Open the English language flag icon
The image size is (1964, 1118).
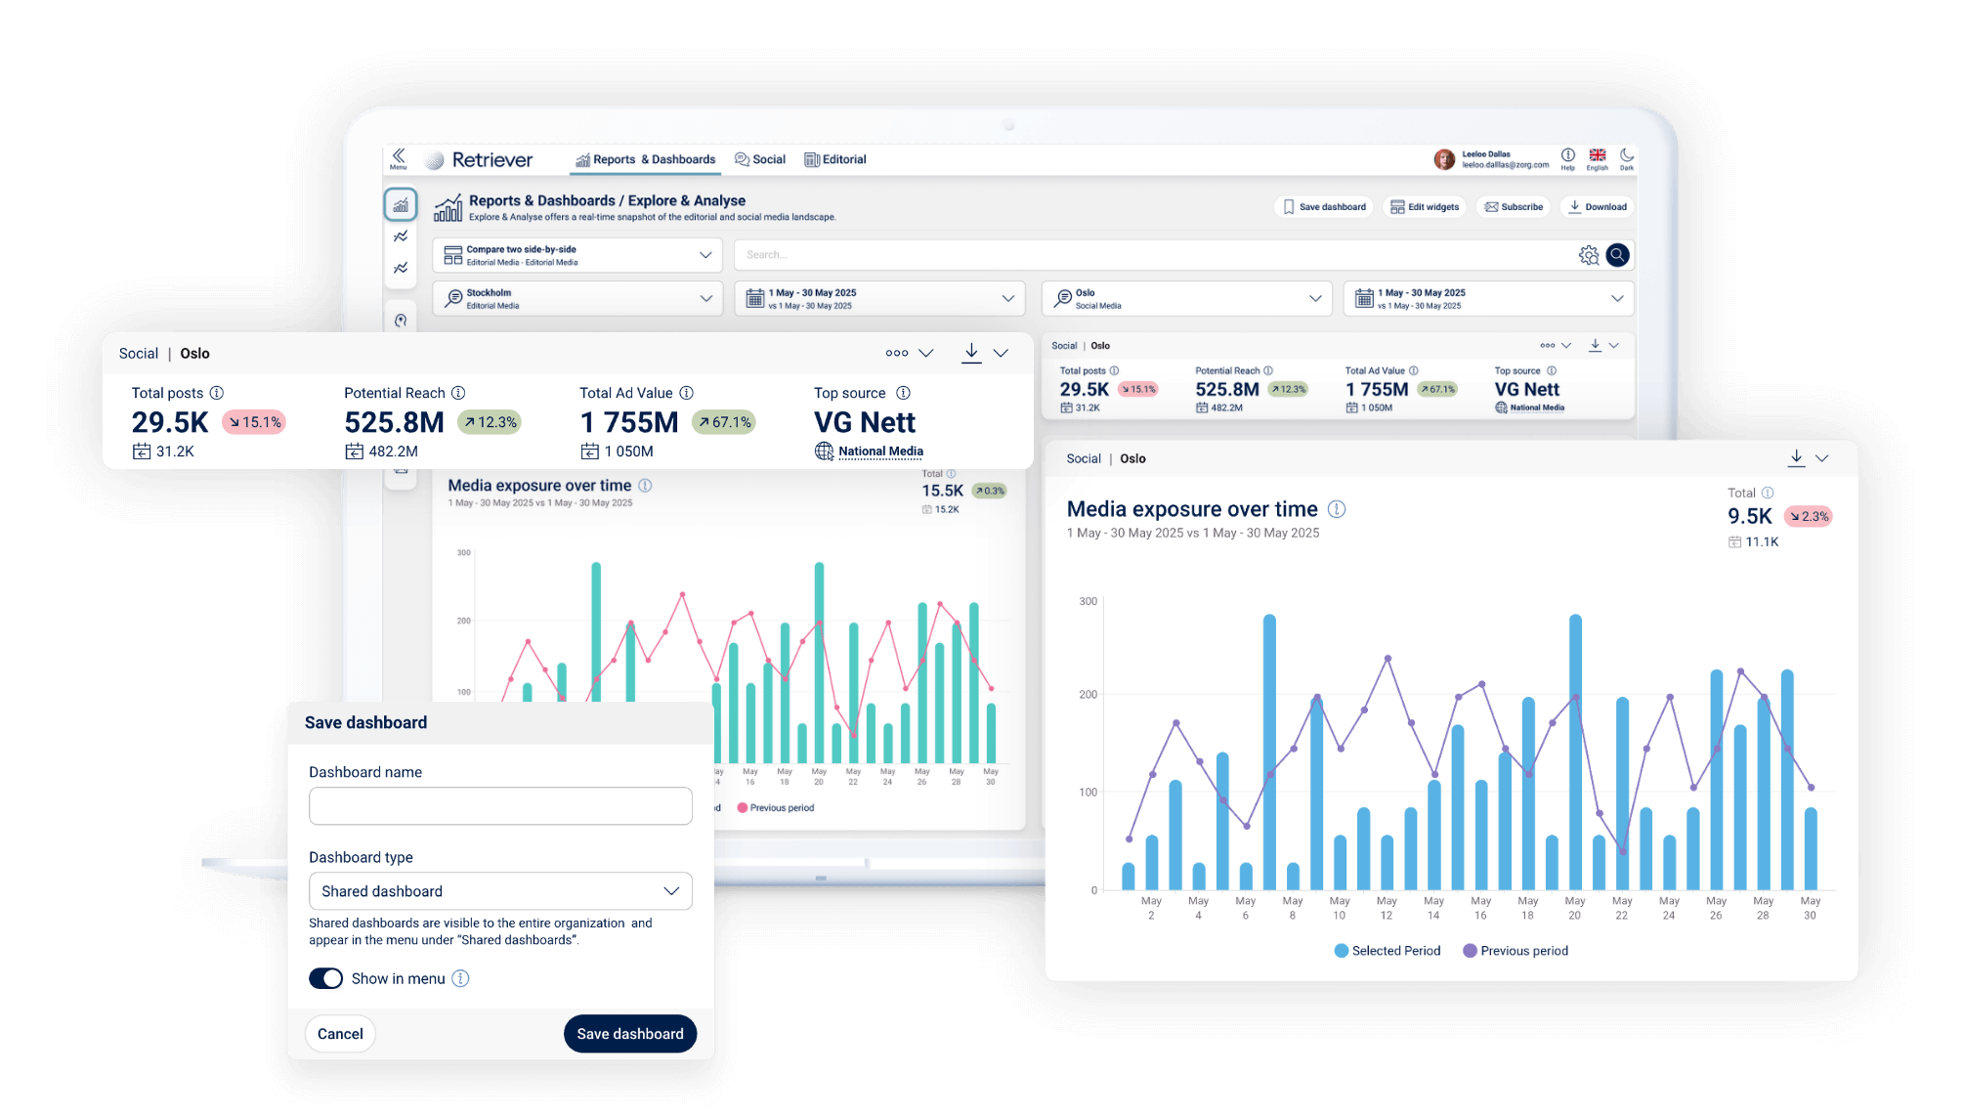[1597, 155]
